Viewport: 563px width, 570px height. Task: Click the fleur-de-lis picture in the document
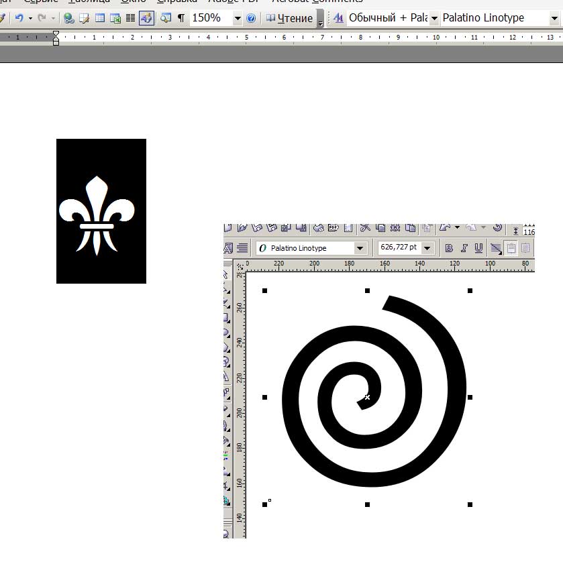(101, 211)
